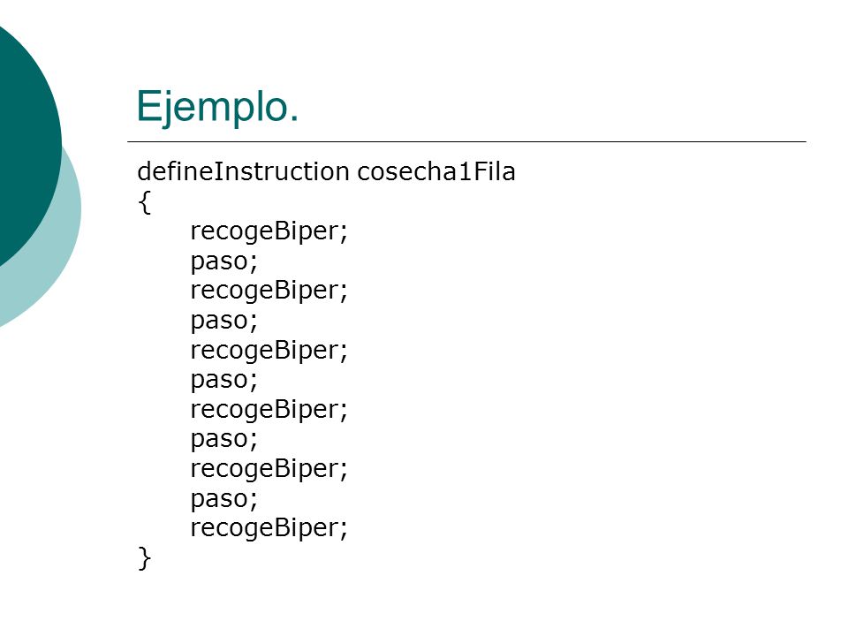
Task: Select the second recogeBiper; line
Action: pos(269,291)
